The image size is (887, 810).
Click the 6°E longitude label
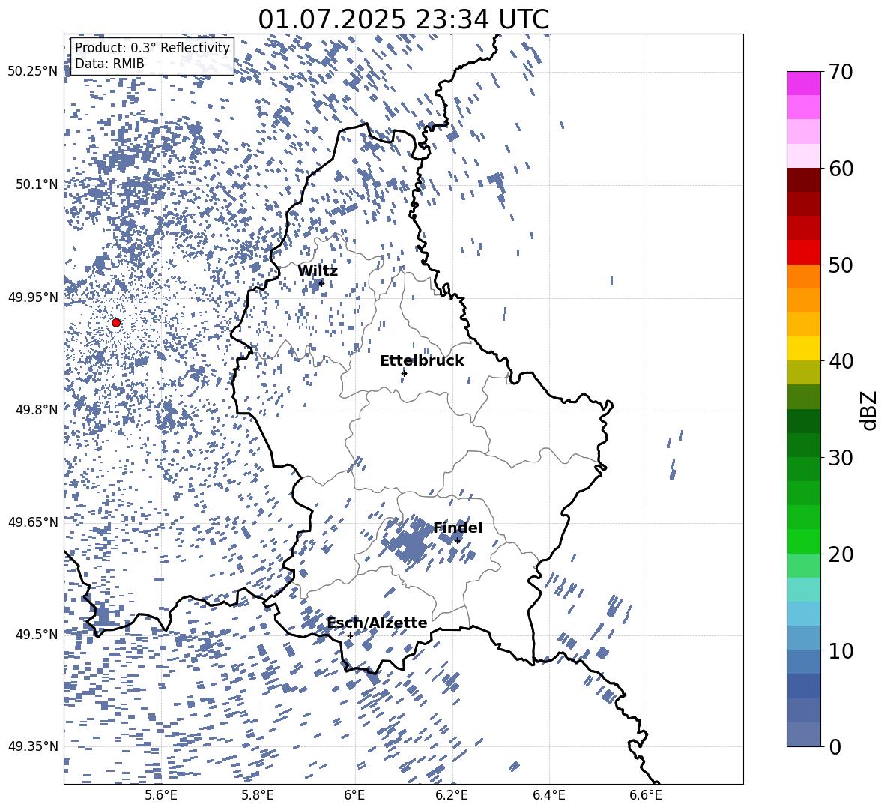point(354,795)
